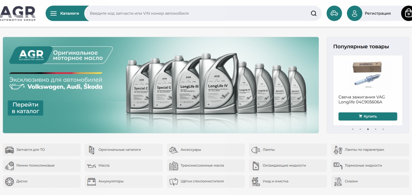Select the fourth carousel dot
The width and height of the screenshot is (412, 195).
tap(375, 129)
